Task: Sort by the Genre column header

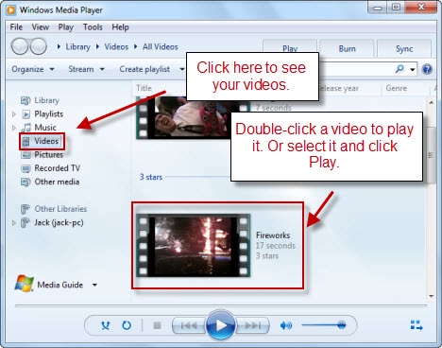Action: pos(396,88)
